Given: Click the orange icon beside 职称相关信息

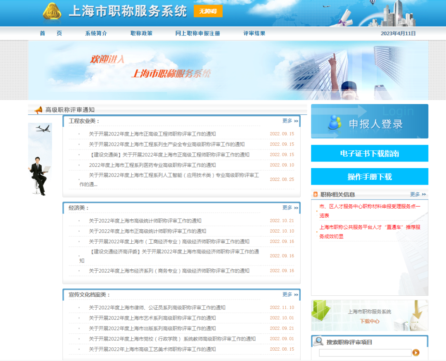Looking at the screenshot, I should (x=316, y=195).
